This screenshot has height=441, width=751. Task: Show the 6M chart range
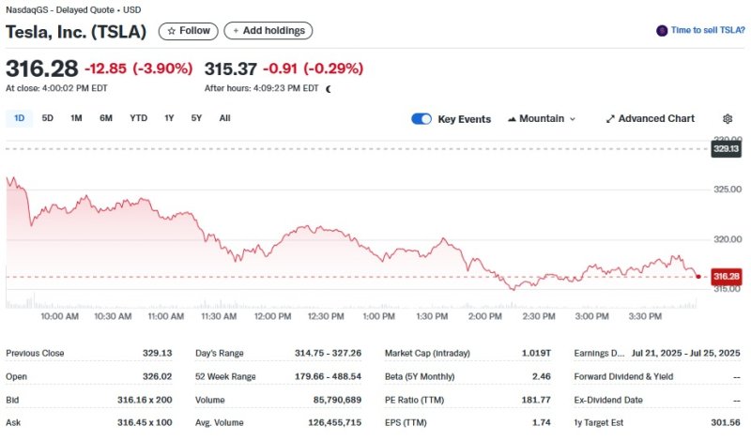(x=106, y=118)
